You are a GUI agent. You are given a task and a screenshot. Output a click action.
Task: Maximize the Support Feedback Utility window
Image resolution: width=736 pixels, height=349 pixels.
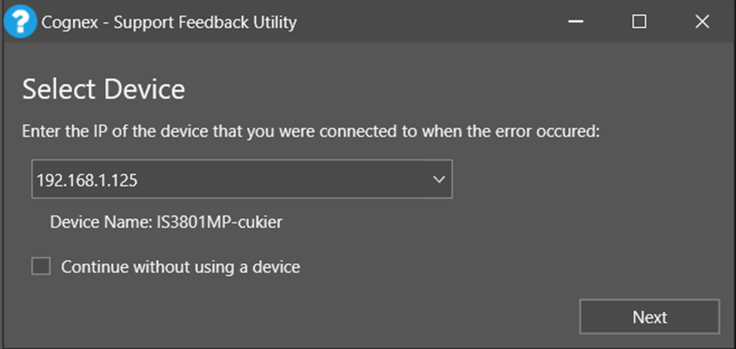pyautogui.click(x=639, y=22)
